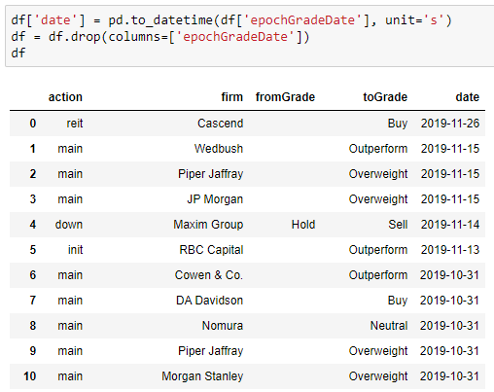494x392 pixels.
Task: Select the Neutral toGrade cell
Action: click(389, 326)
